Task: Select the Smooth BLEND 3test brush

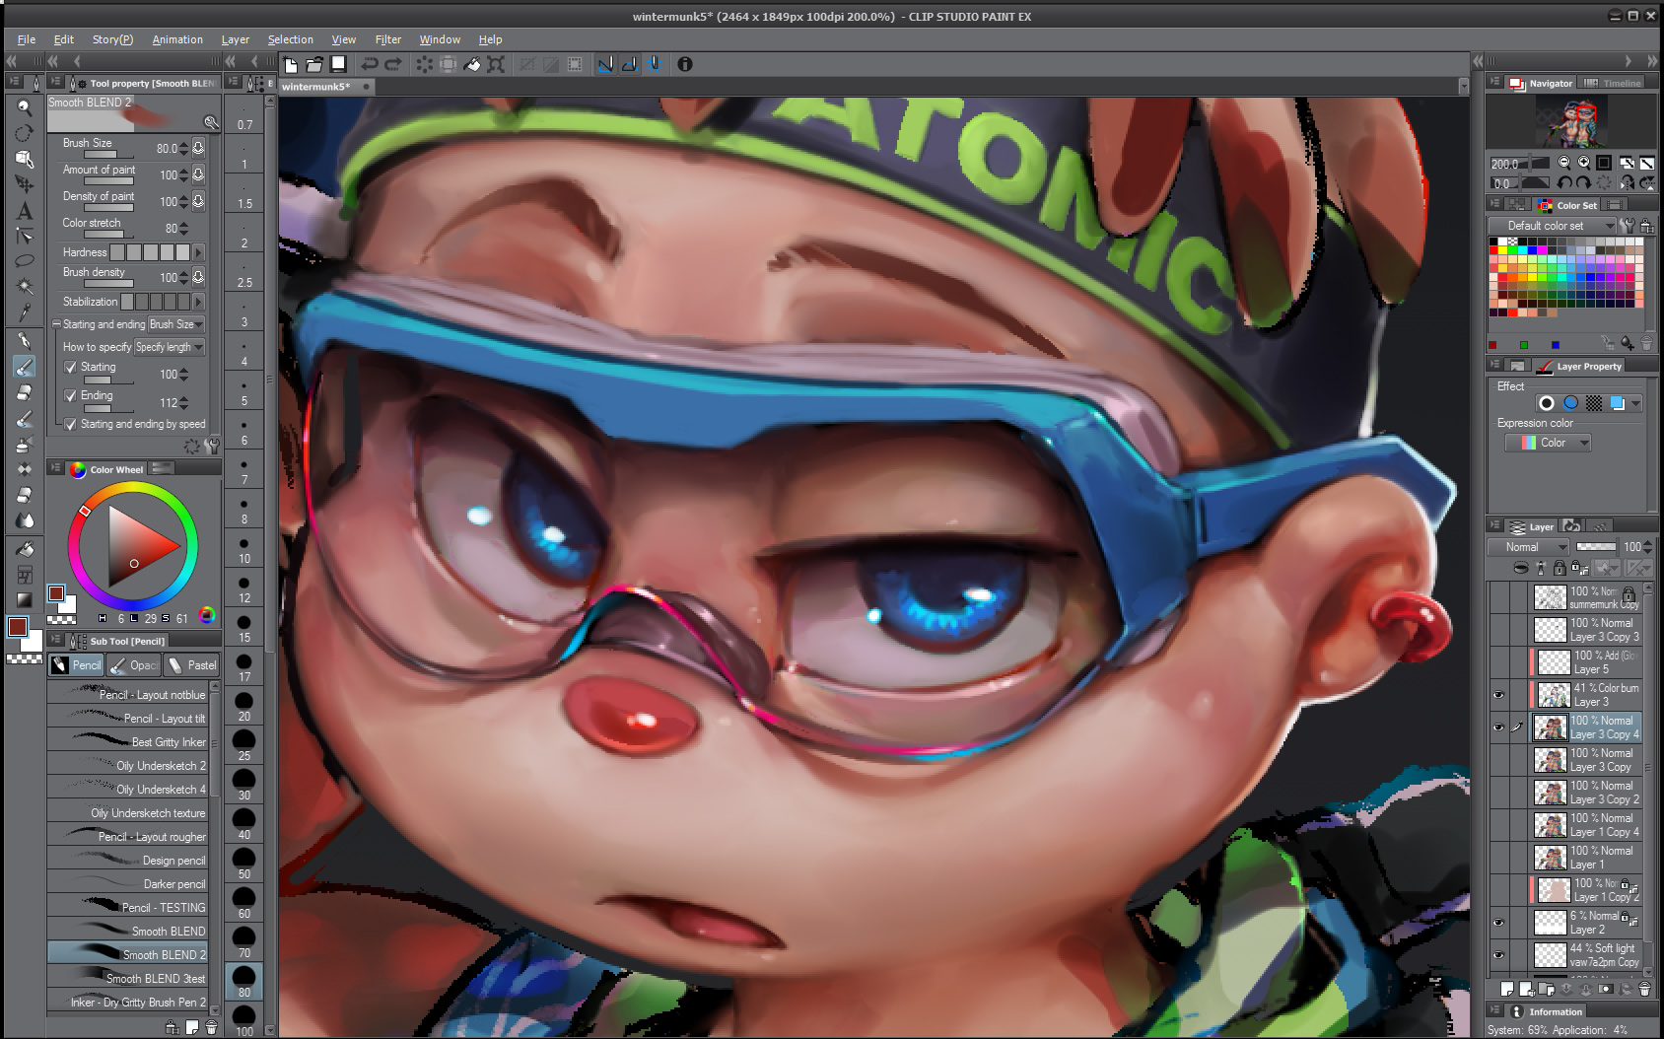Action: [x=127, y=979]
